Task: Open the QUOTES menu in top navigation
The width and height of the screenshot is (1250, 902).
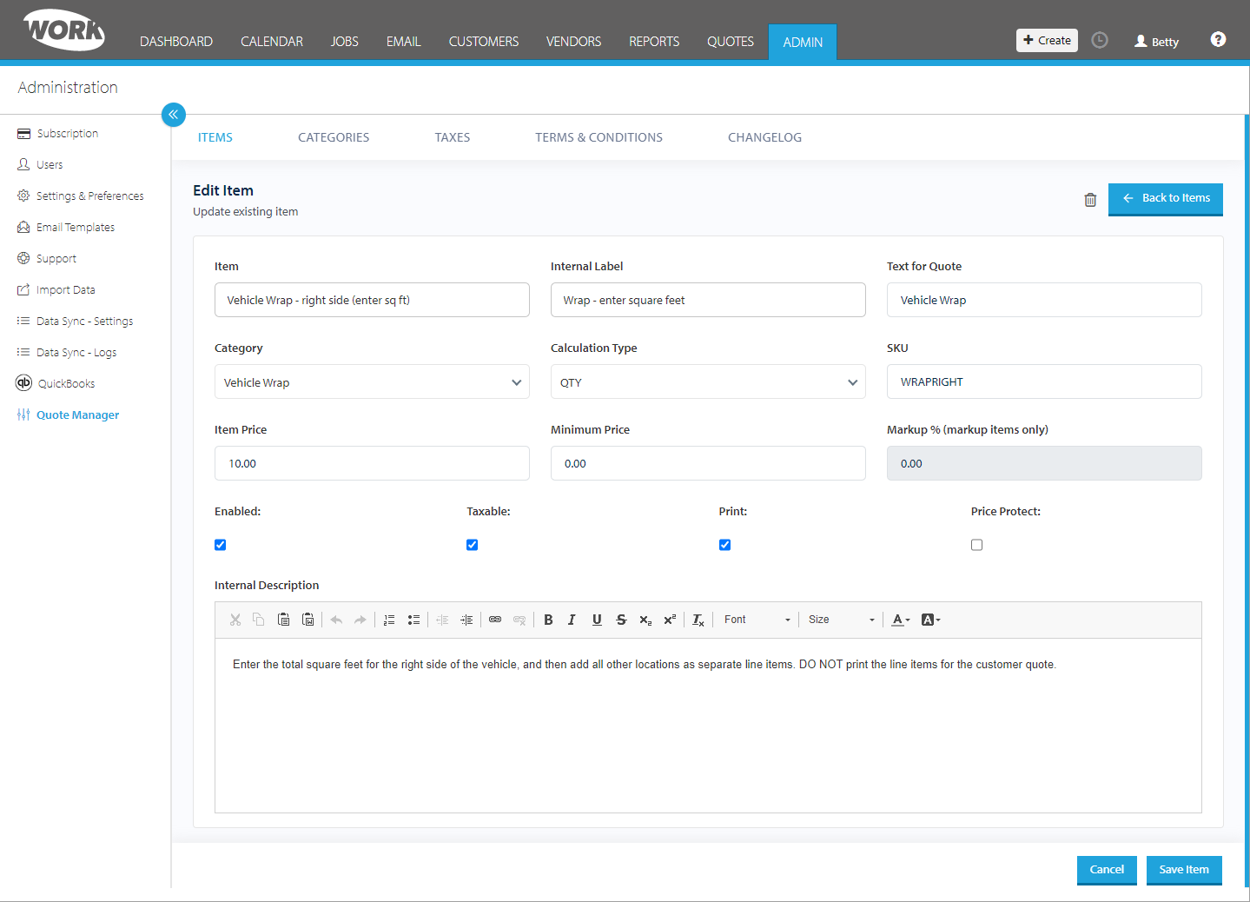Action: pyautogui.click(x=731, y=42)
